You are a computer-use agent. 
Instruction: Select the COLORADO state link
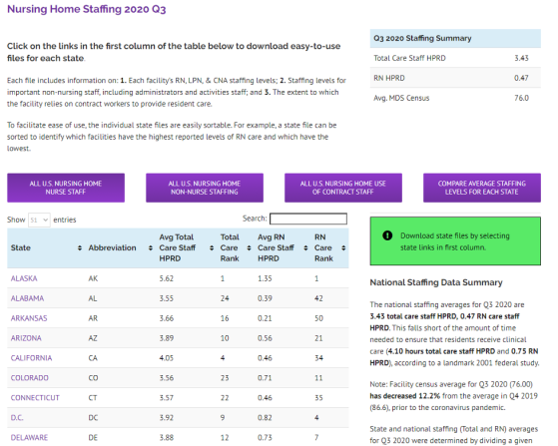point(30,378)
